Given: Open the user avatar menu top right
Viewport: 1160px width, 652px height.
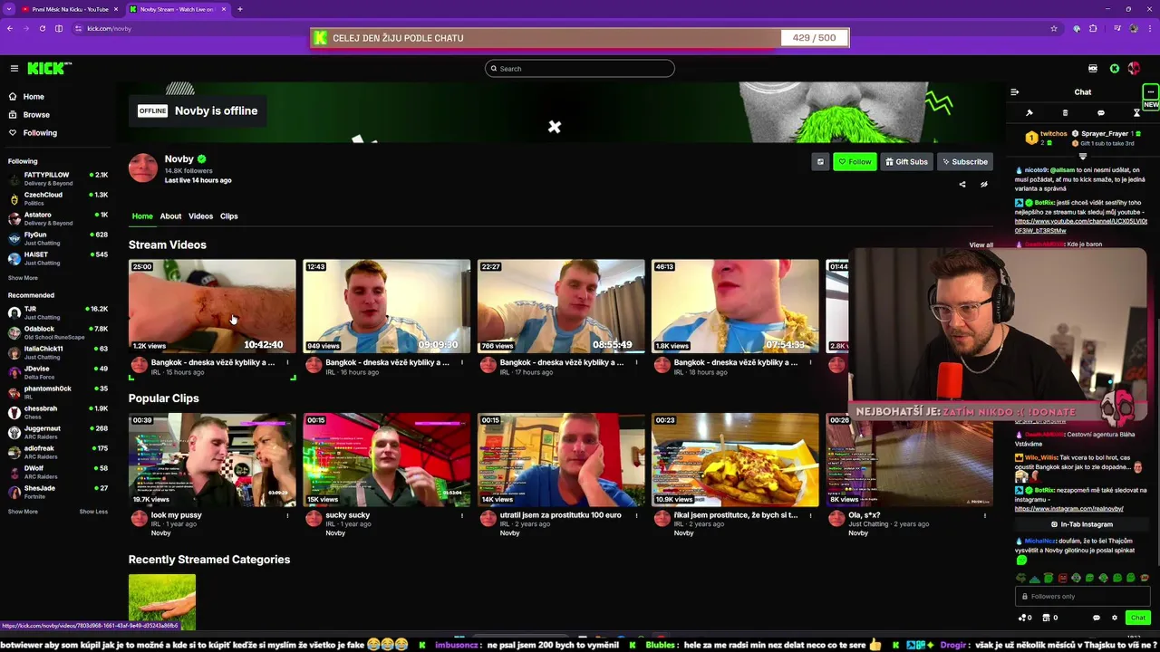Looking at the screenshot, I should [1134, 68].
